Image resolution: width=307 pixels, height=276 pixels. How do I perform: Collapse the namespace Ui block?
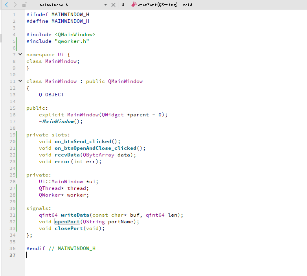[x=20, y=54]
